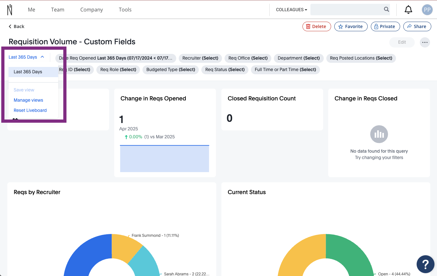Choose Reset Liveboard in the dropdown
This screenshot has height=276, width=437.
click(x=30, y=110)
